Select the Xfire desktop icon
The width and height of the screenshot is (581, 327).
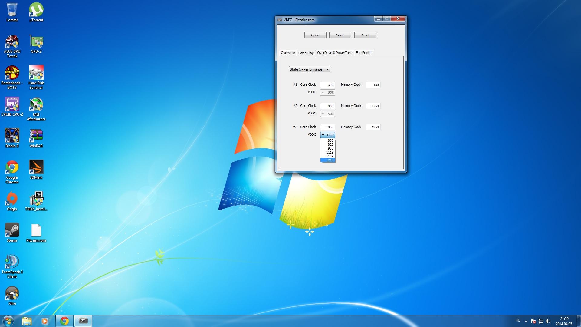(x=12, y=296)
